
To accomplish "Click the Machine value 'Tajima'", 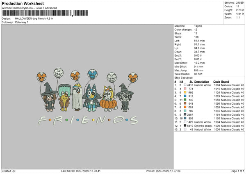I will click(x=198, y=26).
